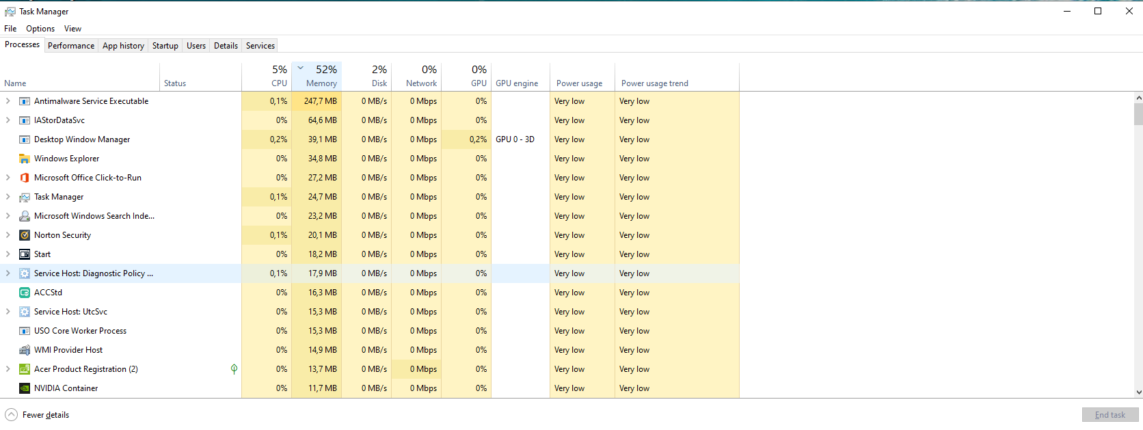Sort by GPU engine column header
The height and width of the screenshot is (430, 1143).
pyautogui.click(x=521, y=77)
